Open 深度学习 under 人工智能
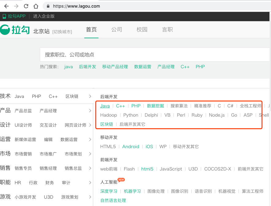The height and width of the screenshot is (206, 271). pyautogui.click(x=109, y=191)
